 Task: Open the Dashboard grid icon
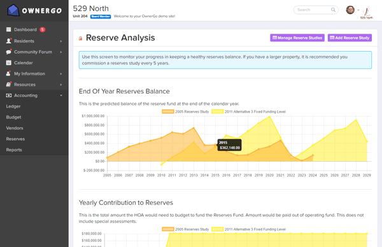pos(8,29)
